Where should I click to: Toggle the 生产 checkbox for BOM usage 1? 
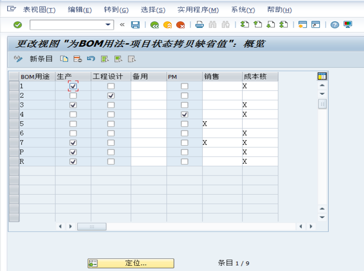click(73, 86)
